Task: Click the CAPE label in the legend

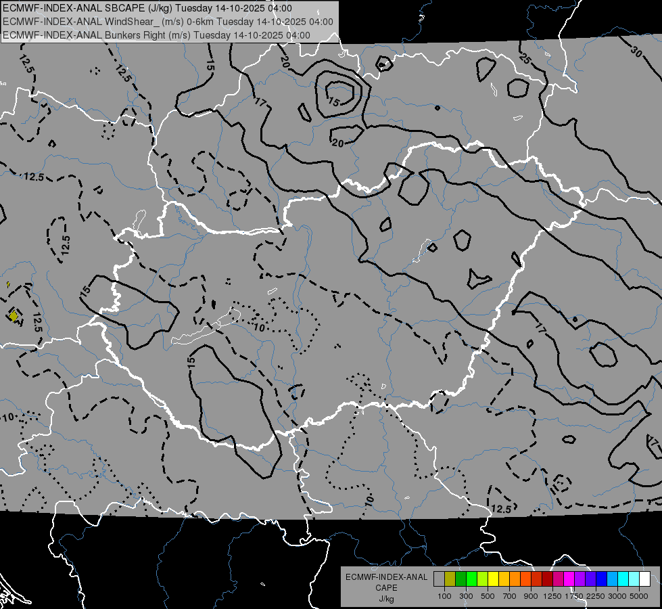Action: point(386,588)
